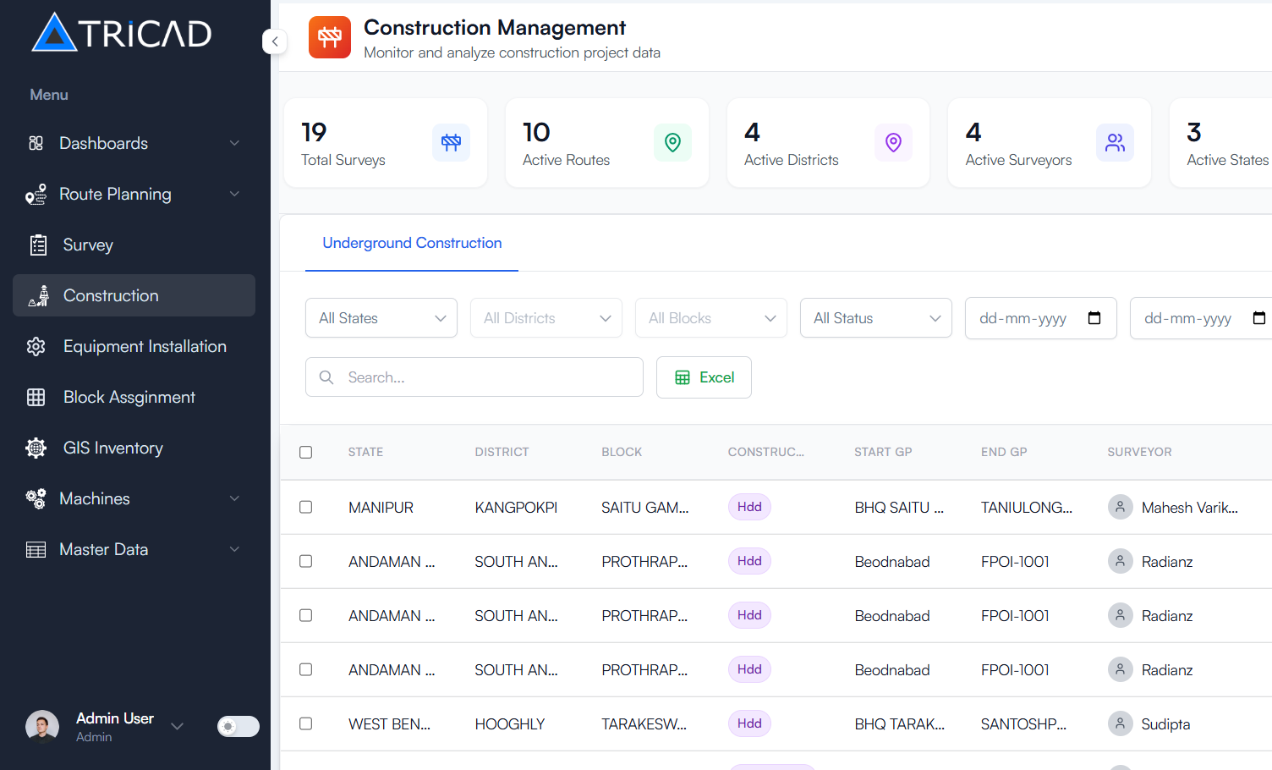Open the All States dropdown
The height and width of the screenshot is (770, 1272).
[x=381, y=317]
